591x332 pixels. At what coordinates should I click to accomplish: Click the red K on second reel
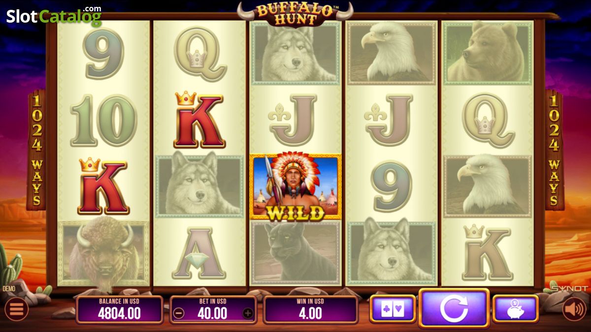tap(199, 120)
